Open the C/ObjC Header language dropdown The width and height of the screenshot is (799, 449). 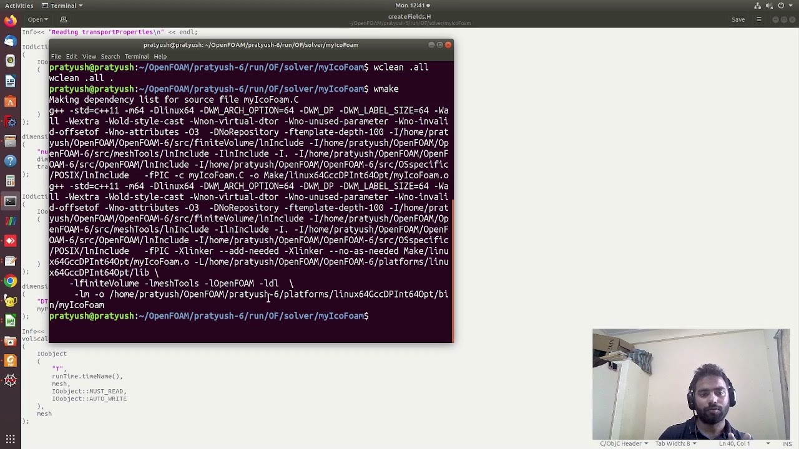point(624,443)
